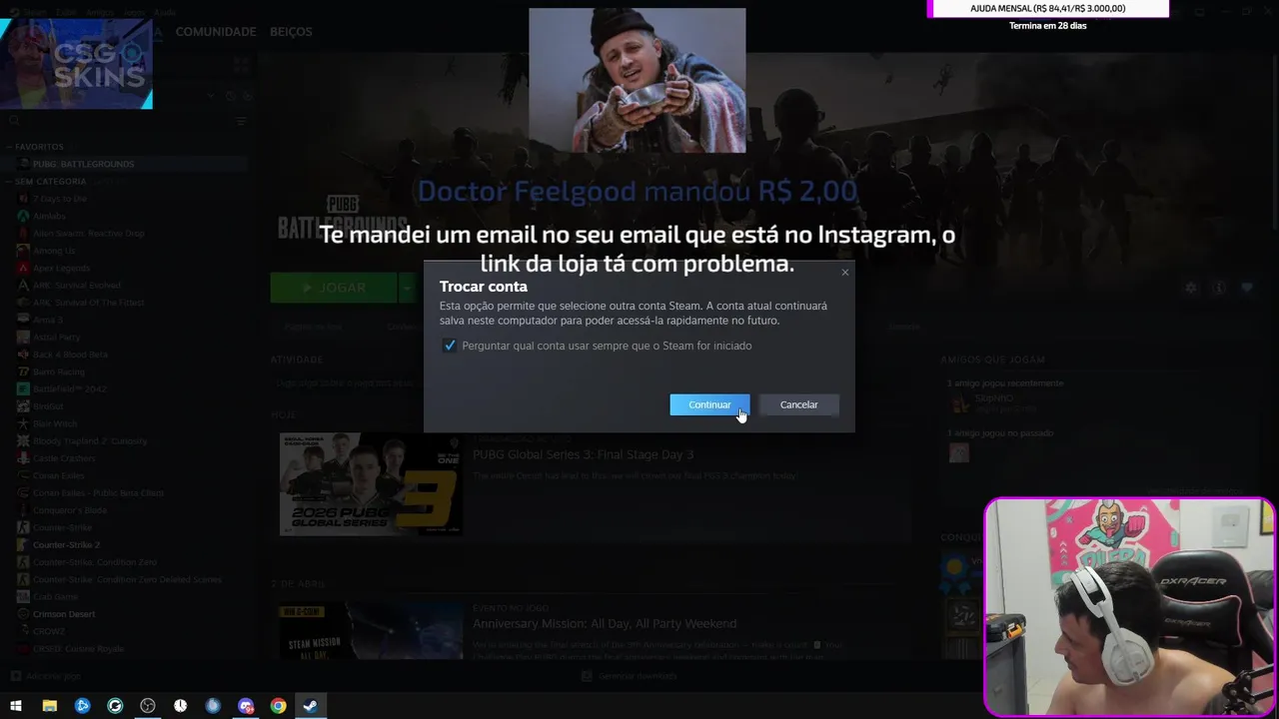Open Google Chrome from taskbar
This screenshot has height=719, width=1279.
point(279,706)
